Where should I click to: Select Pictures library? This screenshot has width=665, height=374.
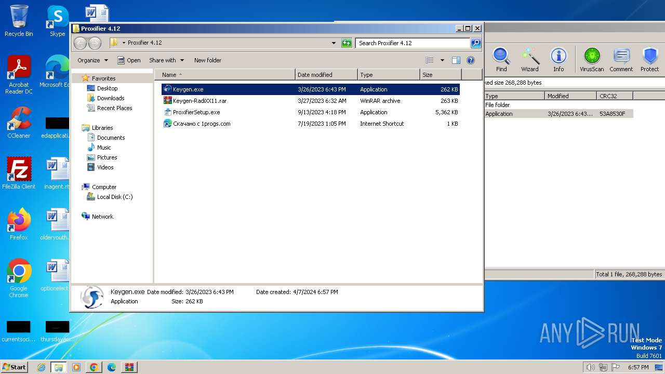pyautogui.click(x=107, y=157)
